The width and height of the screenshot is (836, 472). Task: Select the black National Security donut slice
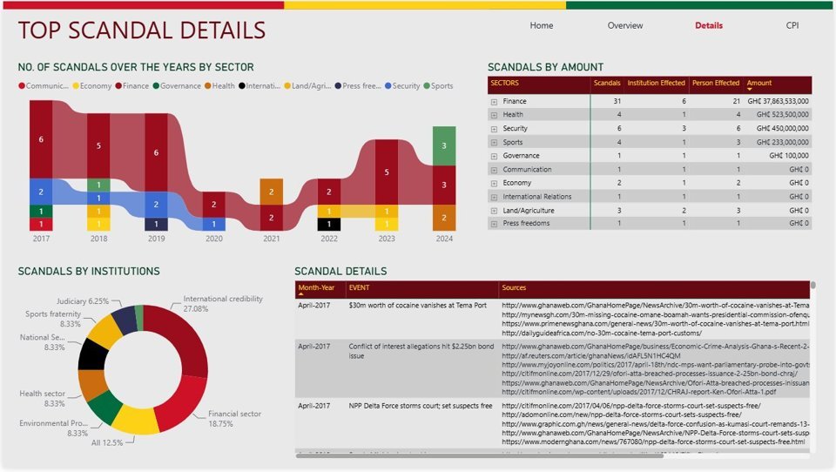93,354
